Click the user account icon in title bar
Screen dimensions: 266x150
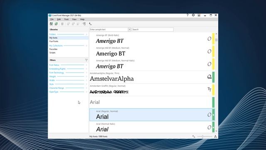[x=199, y=15]
